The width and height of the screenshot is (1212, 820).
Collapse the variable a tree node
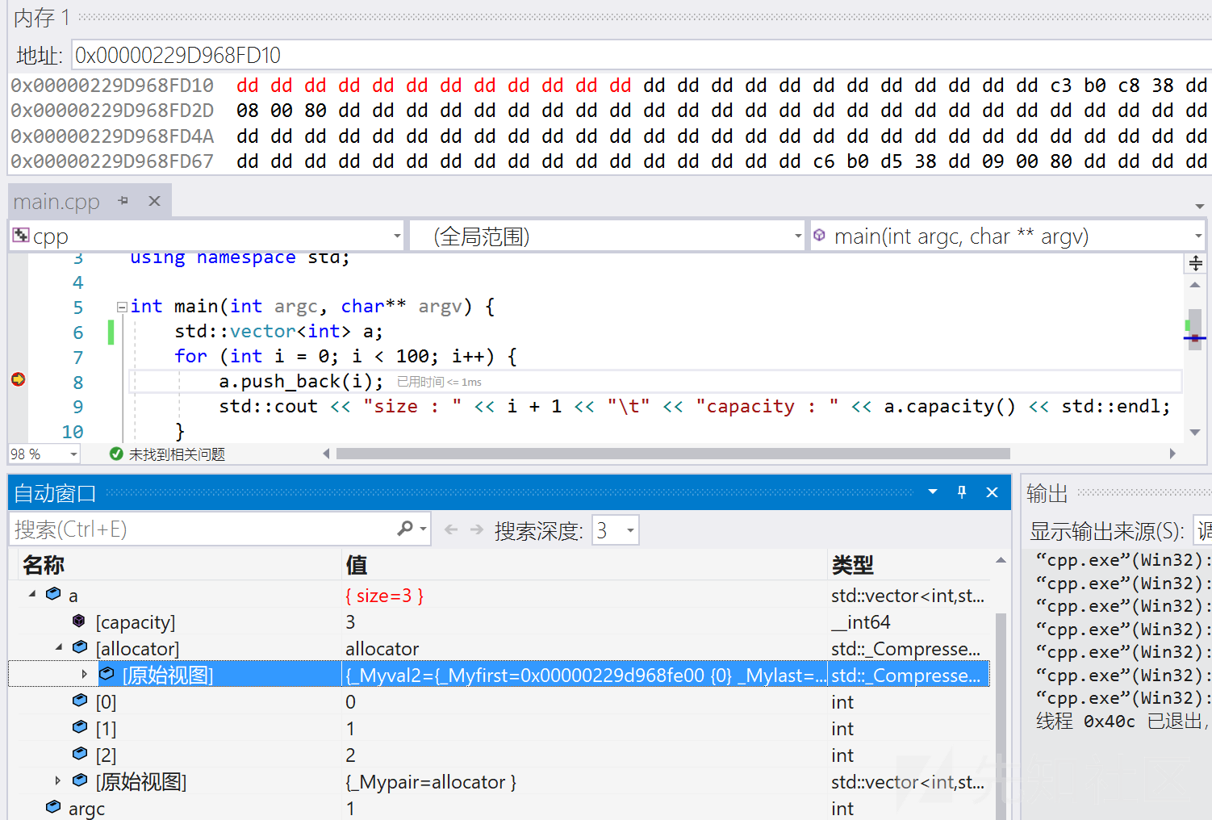click(32, 594)
